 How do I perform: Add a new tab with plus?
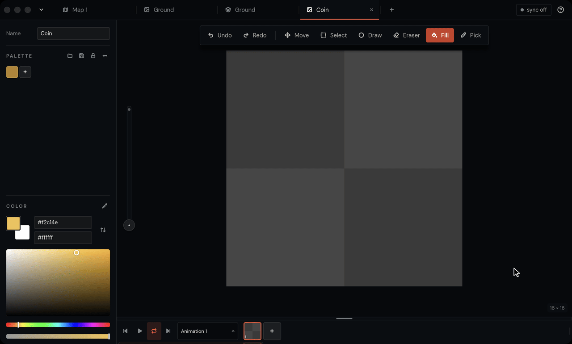(391, 10)
